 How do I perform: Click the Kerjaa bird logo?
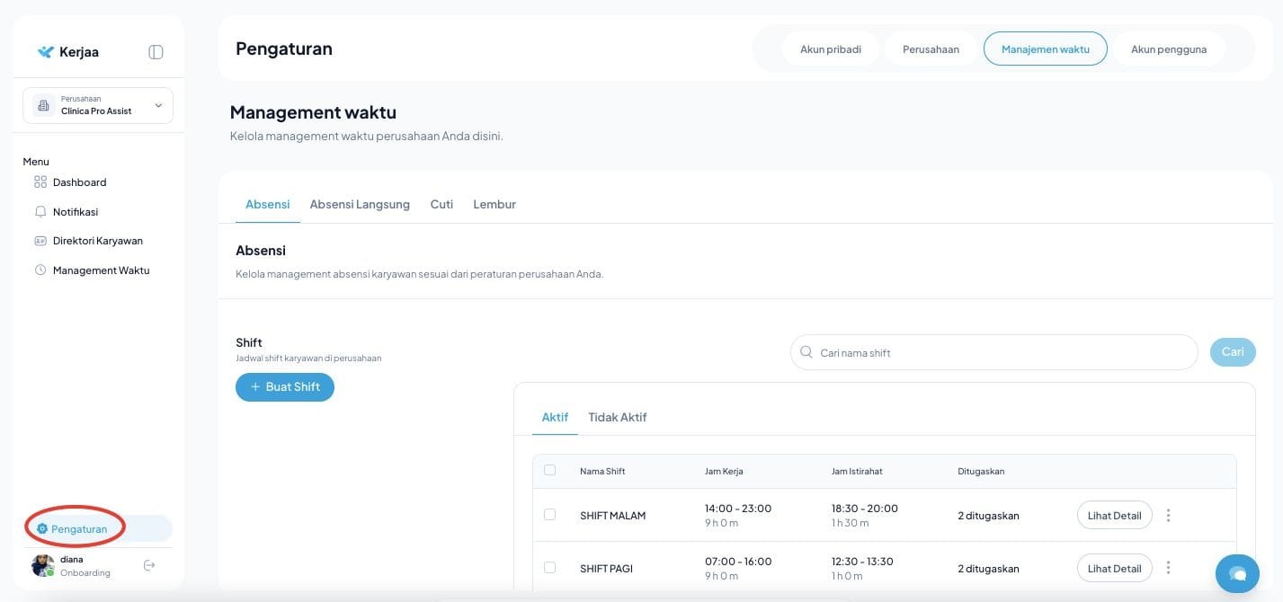tap(46, 52)
